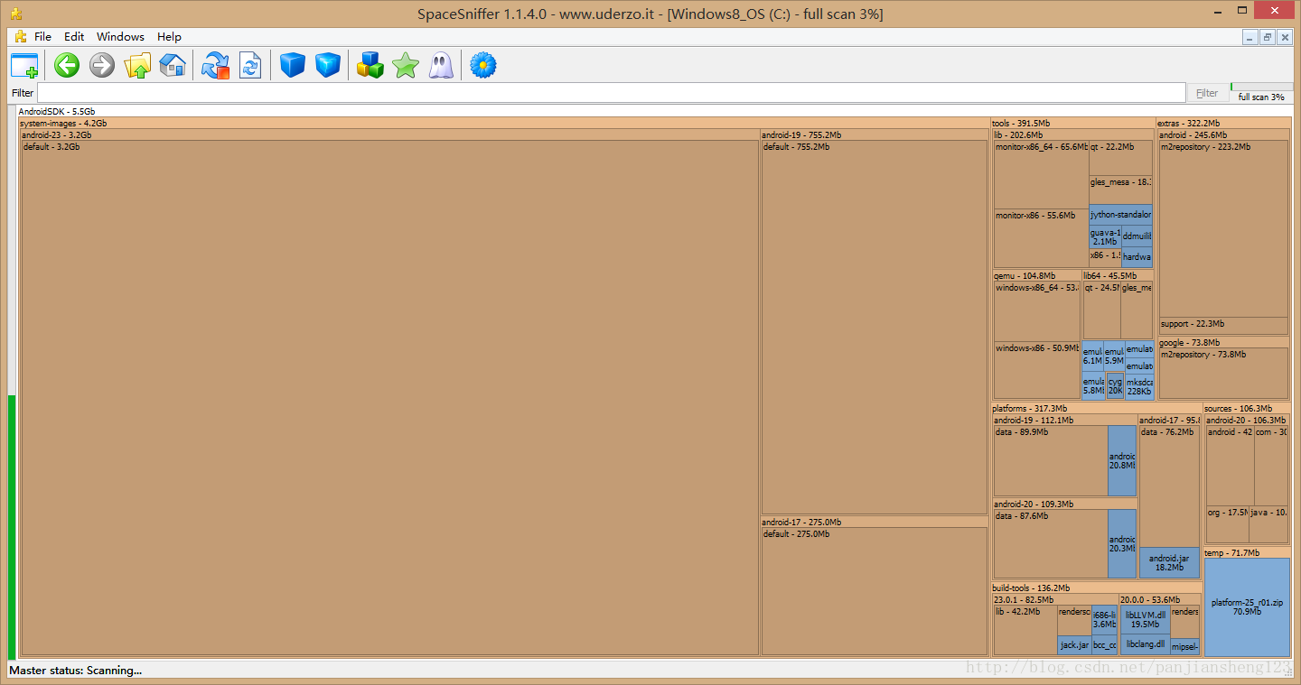Select the android.jar 18.2Mb file
Viewport: 1301px width, 685px height.
(x=1169, y=563)
